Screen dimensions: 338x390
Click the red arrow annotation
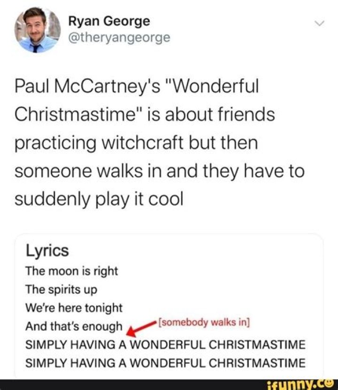pos(140,328)
